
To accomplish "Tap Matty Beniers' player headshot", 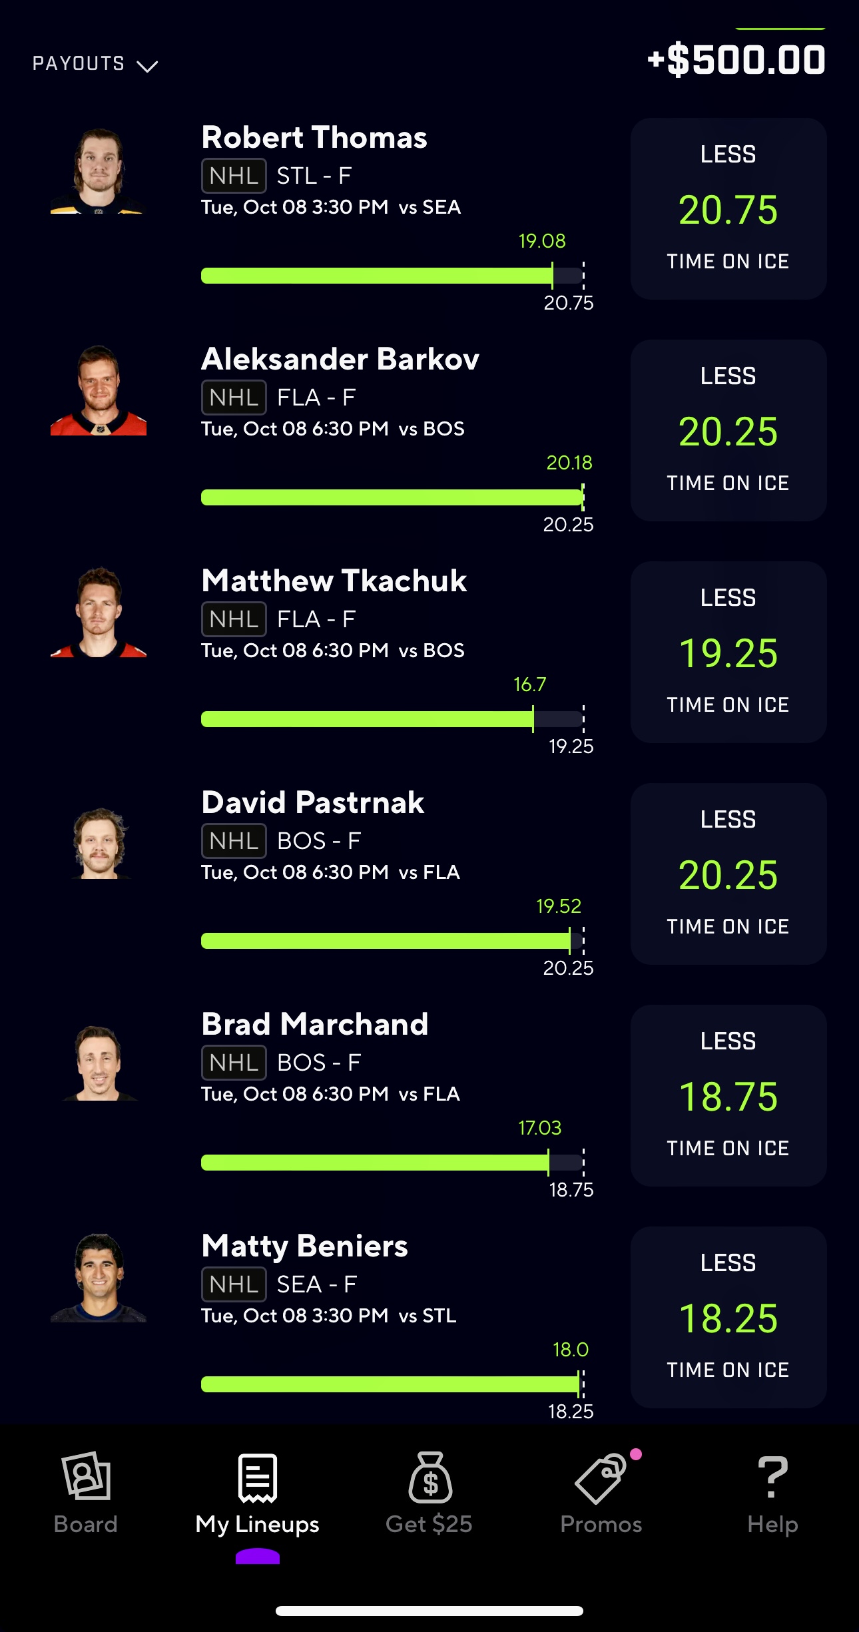I will [99, 1277].
